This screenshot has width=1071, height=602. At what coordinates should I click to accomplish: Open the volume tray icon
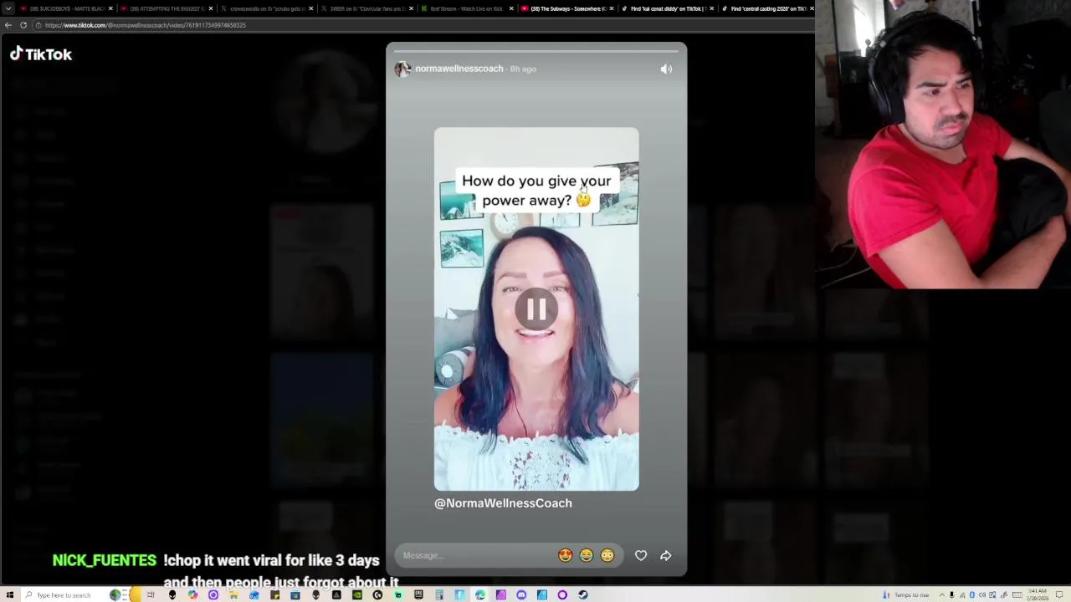(982, 595)
